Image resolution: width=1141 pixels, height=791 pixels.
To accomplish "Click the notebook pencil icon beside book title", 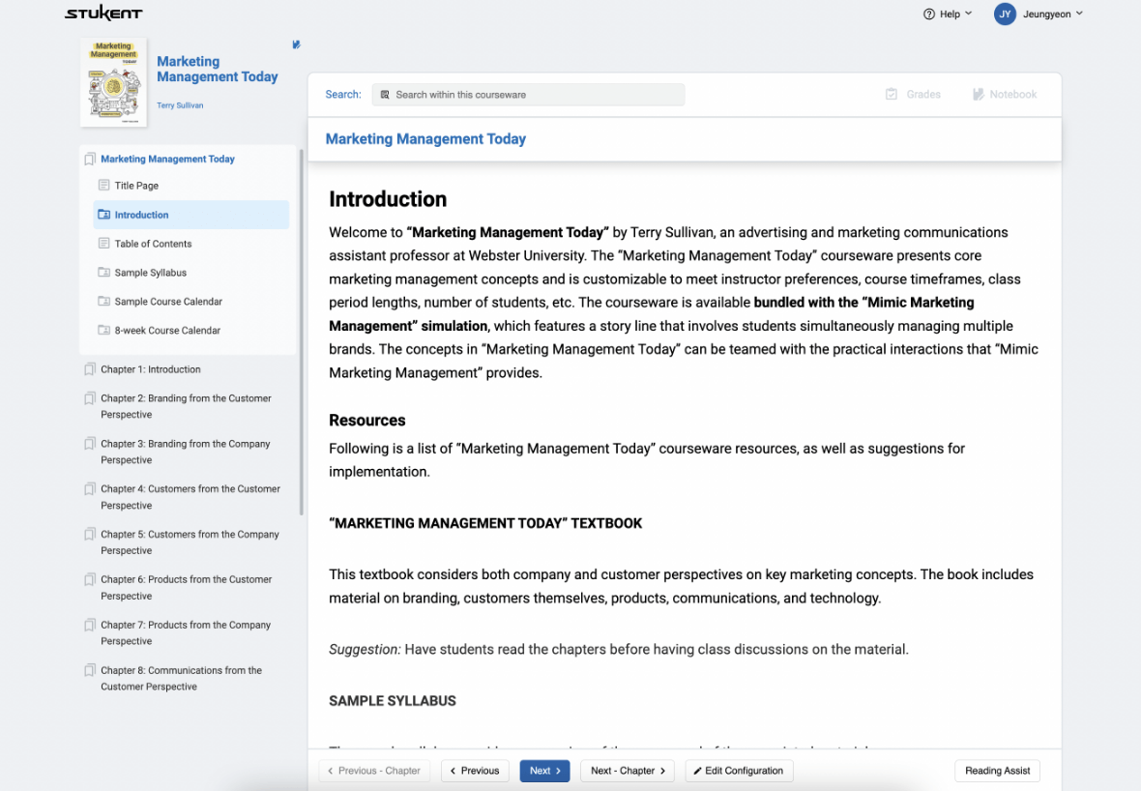I will 296,44.
